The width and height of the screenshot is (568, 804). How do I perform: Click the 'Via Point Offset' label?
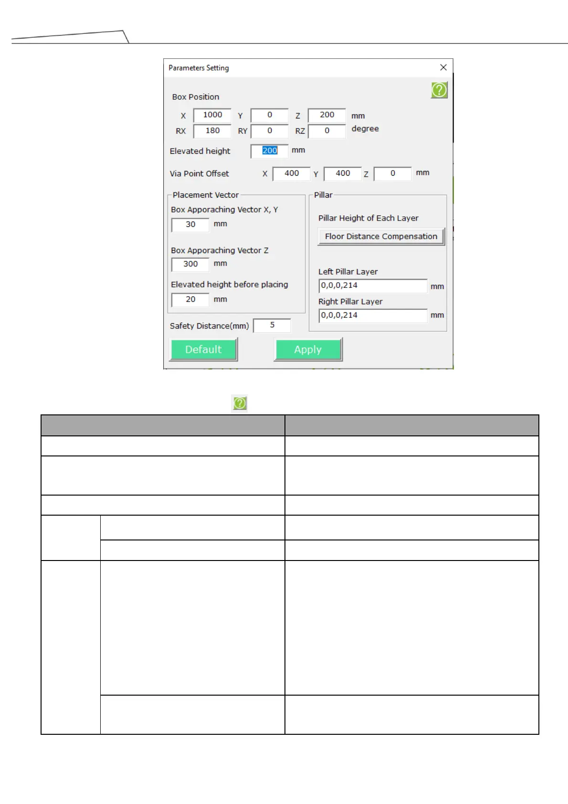200,174
